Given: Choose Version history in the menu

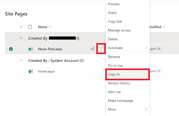Looking at the screenshot, I should pos(119,83).
